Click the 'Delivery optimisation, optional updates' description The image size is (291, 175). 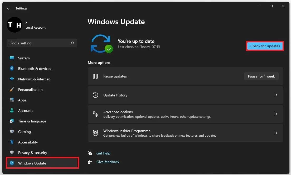point(157,117)
